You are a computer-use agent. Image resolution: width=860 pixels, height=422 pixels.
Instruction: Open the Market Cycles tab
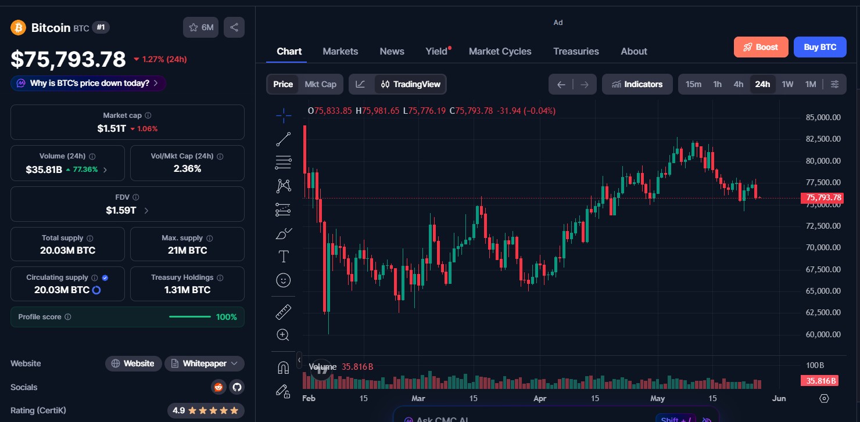500,51
